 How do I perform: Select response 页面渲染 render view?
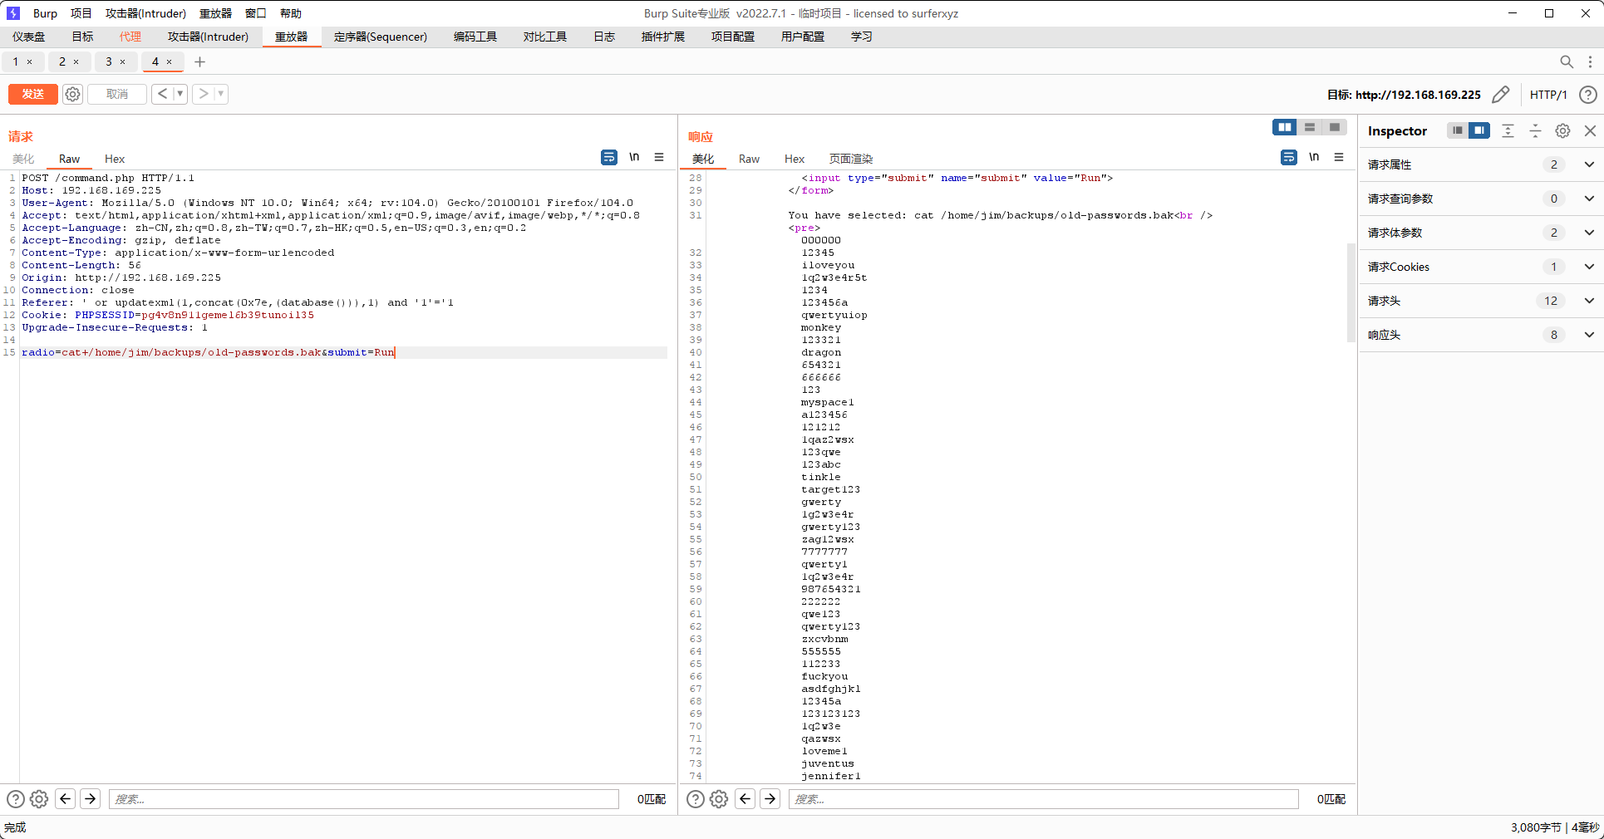tap(851, 159)
